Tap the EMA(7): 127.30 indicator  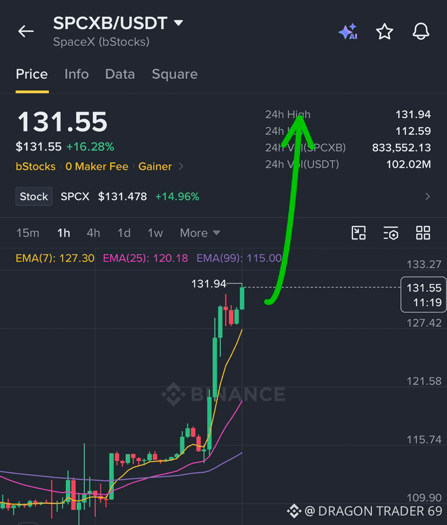55,258
